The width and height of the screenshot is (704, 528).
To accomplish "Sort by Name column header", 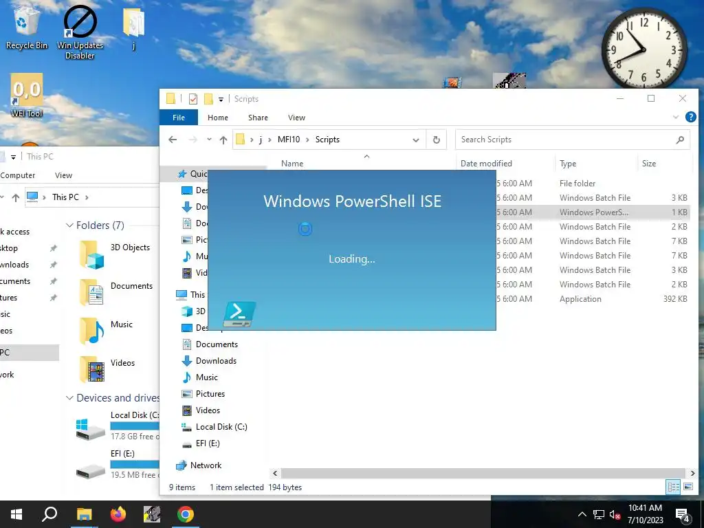I will pyautogui.click(x=292, y=164).
